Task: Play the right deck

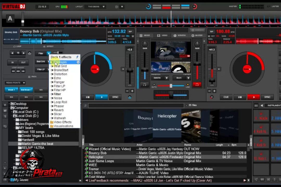Action: pos(254,97)
